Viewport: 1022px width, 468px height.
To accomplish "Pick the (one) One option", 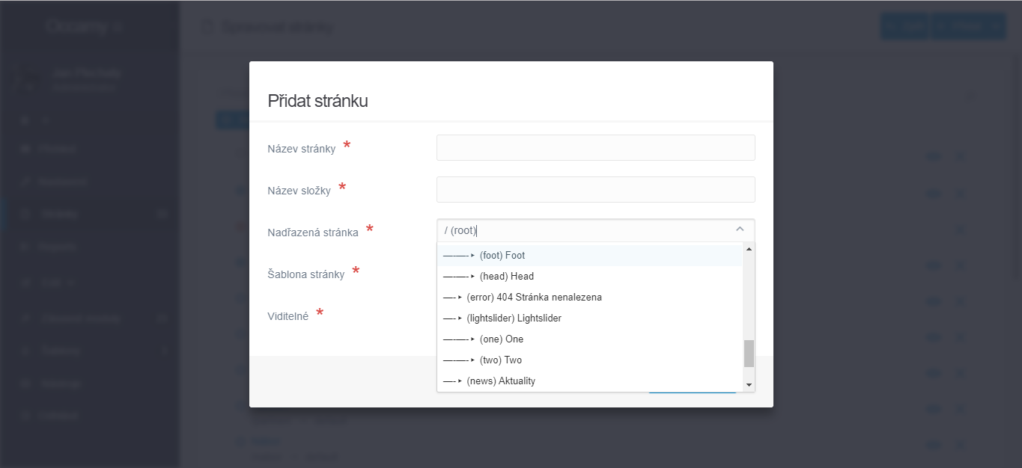I will (589, 339).
